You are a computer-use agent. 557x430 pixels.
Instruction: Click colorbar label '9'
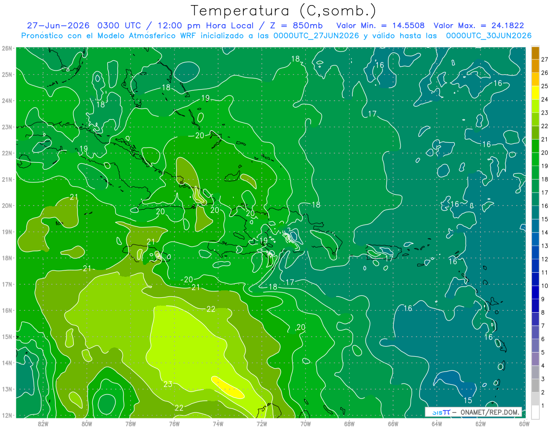[x=543, y=299]
